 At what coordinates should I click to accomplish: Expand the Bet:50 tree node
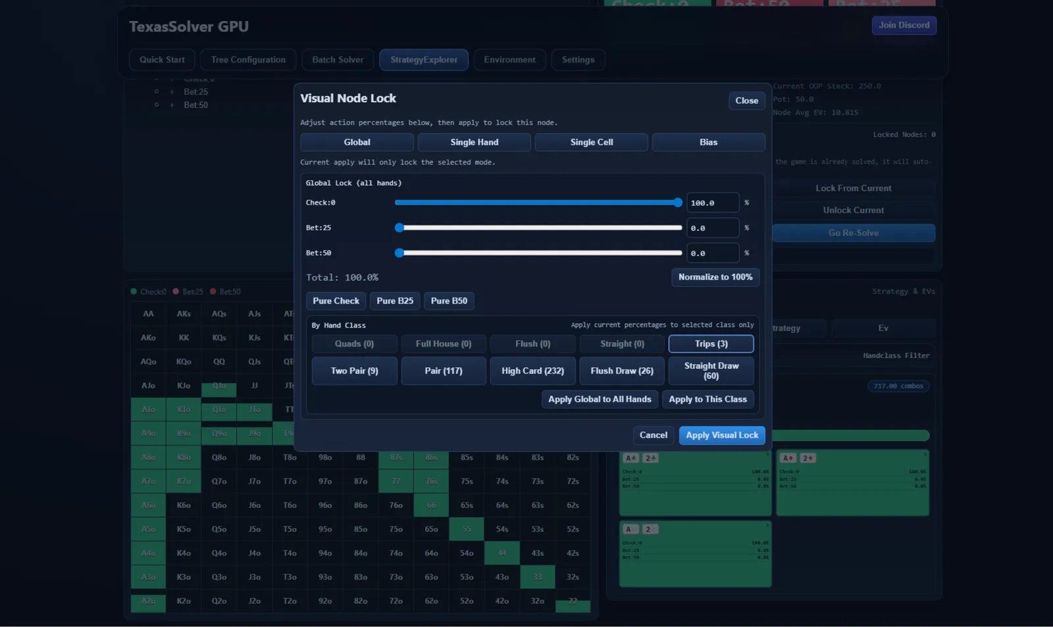(x=172, y=105)
